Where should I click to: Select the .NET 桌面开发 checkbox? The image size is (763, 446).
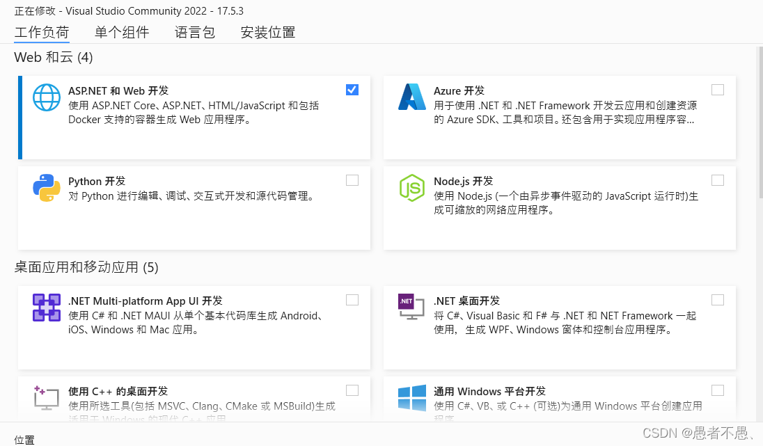(x=718, y=300)
